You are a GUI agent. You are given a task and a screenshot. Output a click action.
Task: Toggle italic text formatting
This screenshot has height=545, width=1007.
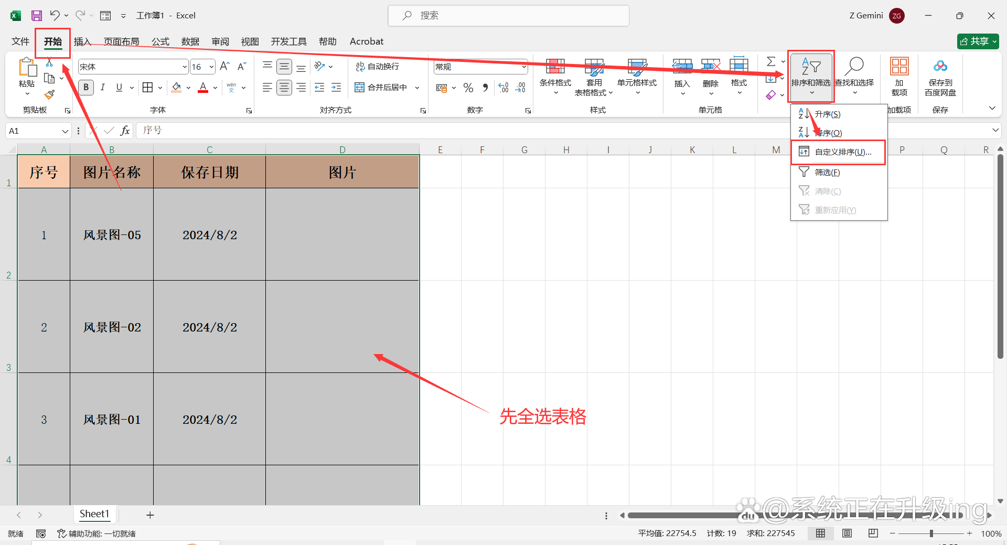[103, 88]
